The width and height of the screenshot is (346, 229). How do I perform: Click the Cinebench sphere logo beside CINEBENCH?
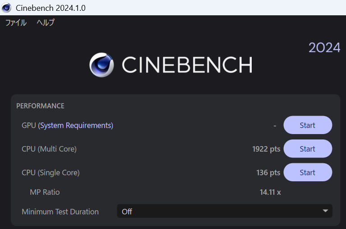click(x=101, y=65)
